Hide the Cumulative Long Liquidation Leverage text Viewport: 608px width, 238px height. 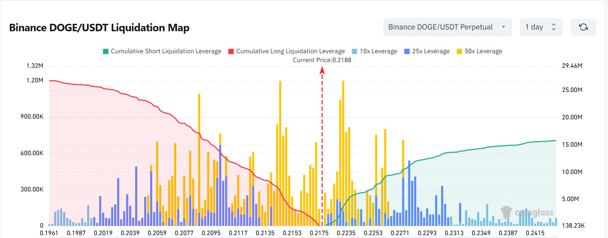(290, 51)
